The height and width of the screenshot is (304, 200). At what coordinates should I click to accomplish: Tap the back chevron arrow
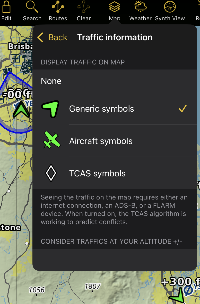click(x=40, y=37)
